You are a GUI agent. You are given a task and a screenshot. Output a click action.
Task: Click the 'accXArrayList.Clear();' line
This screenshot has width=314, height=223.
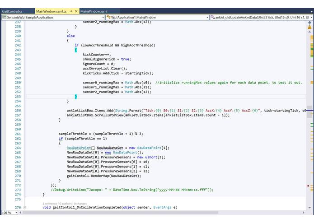coord(105,69)
